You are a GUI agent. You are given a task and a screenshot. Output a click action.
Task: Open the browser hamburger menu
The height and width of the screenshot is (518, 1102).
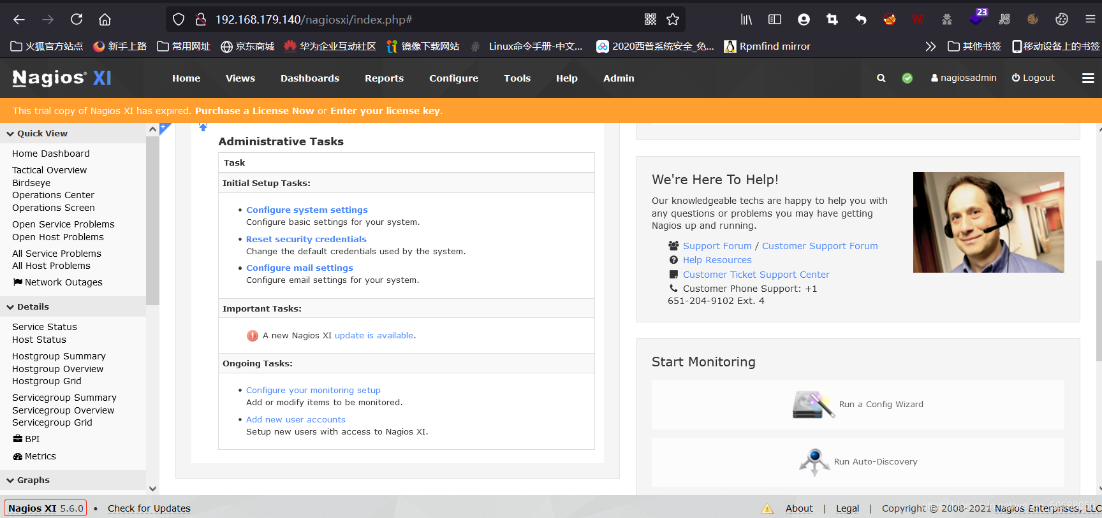(1091, 20)
